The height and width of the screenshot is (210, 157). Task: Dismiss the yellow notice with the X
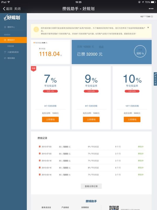tap(148, 28)
